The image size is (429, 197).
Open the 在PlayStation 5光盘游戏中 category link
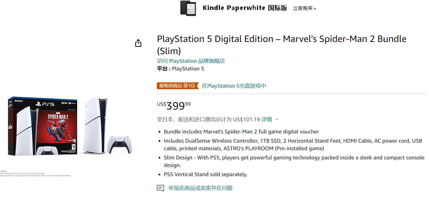[x=233, y=86]
